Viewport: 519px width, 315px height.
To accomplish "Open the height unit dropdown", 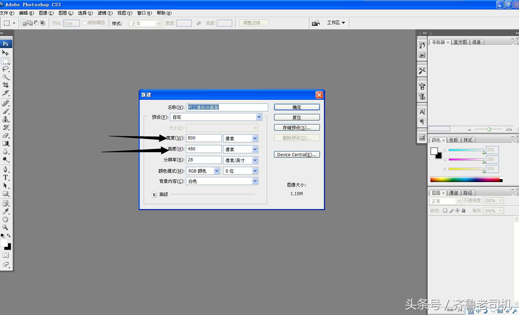I will tap(255, 149).
